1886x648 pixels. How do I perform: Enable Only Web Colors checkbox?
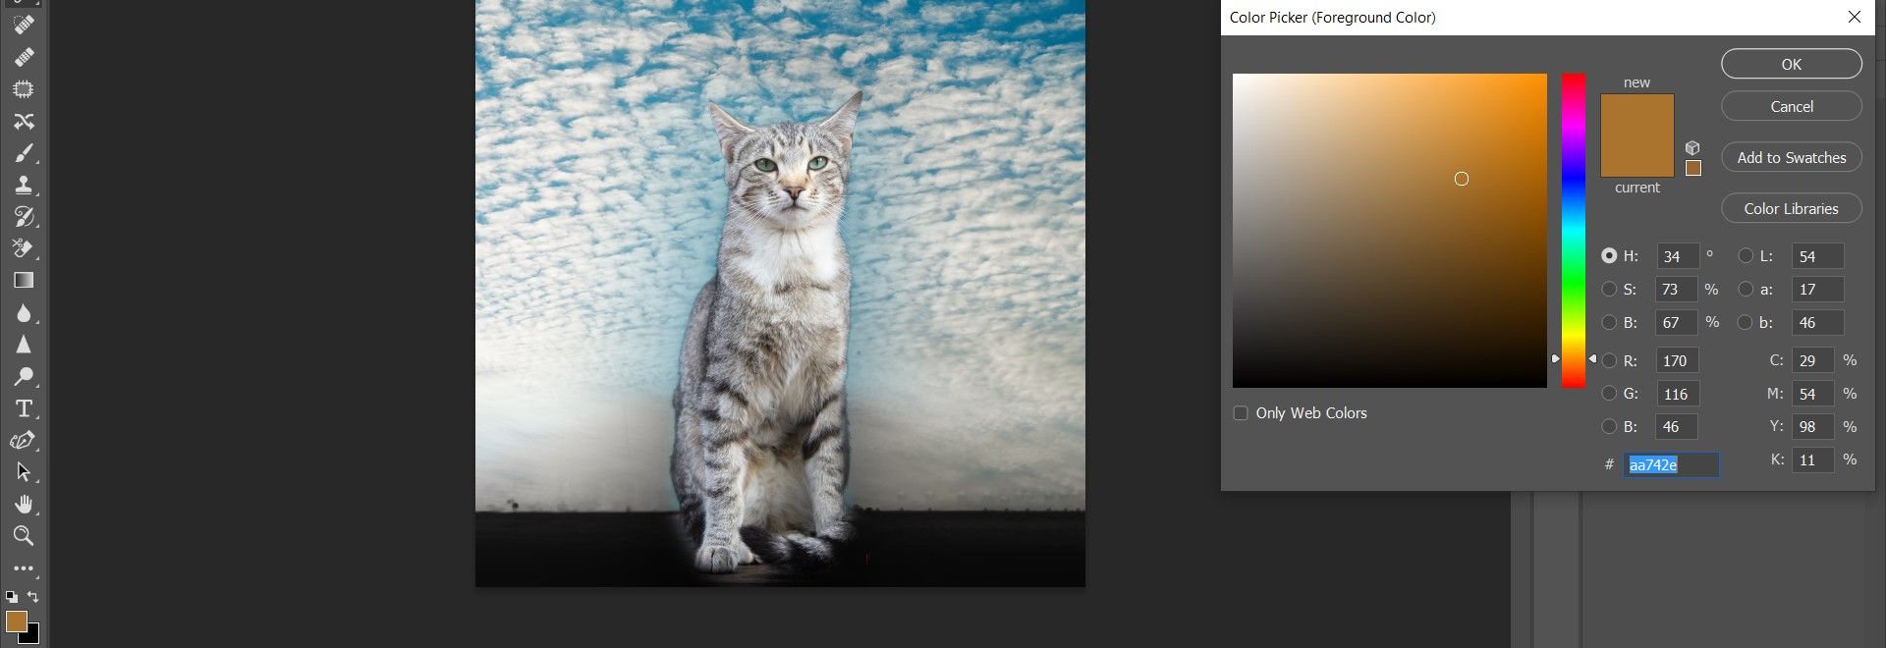1241,413
